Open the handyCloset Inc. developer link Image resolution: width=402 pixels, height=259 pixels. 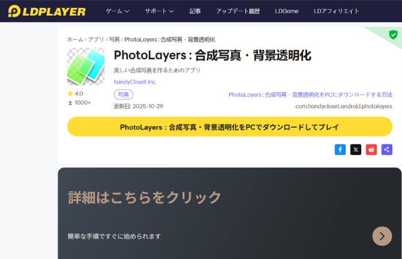[x=135, y=82]
